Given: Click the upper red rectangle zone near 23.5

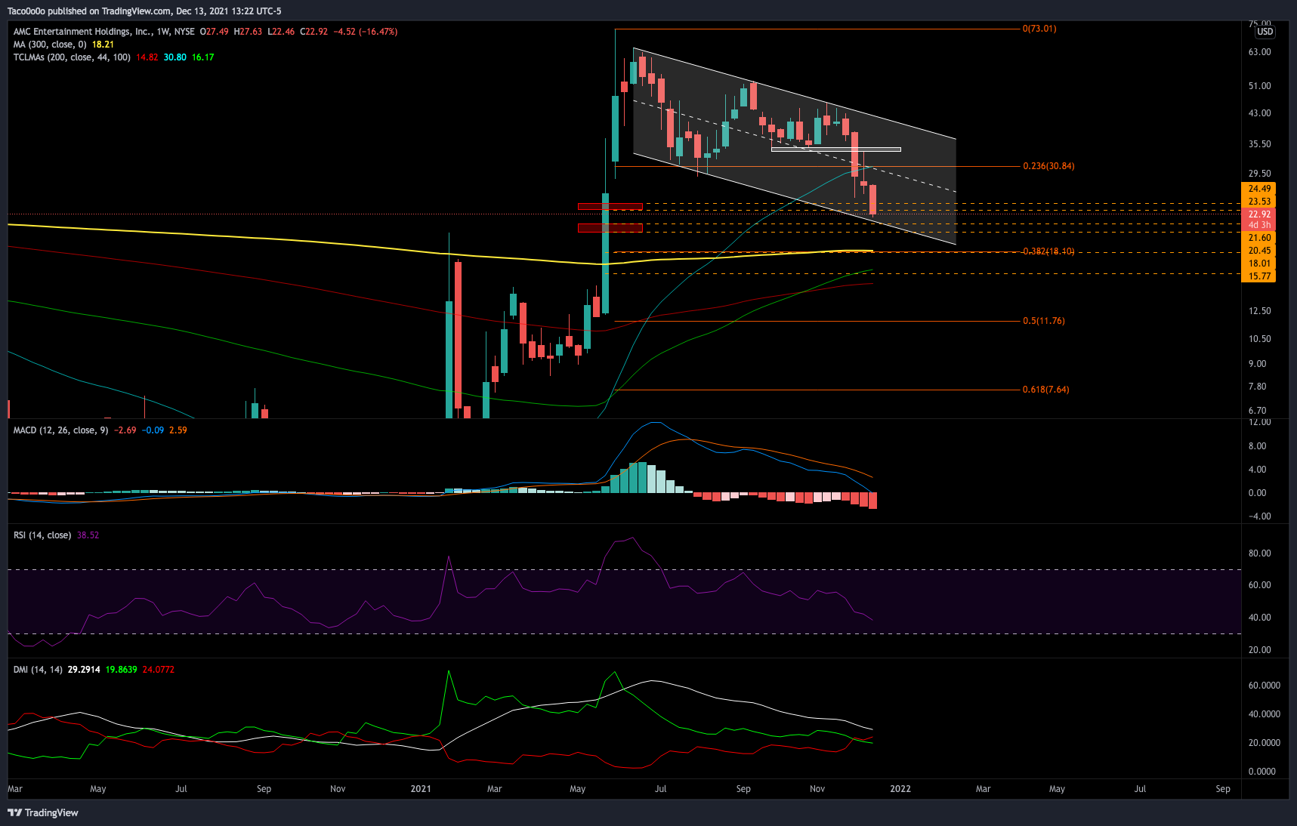Looking at the screenshot, I should (610, 206).
